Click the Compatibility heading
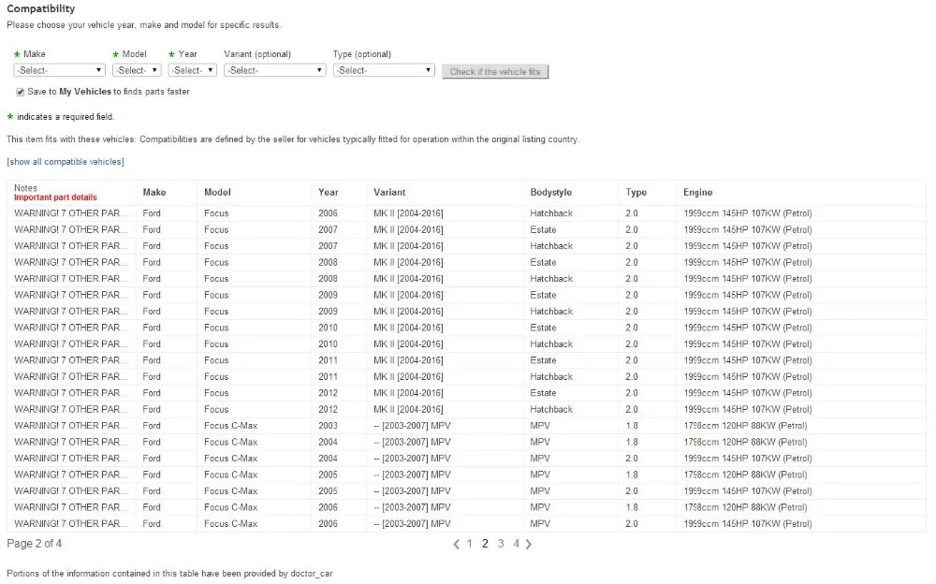The height and width of the screenshot is (584, 936). coord(40,8)
